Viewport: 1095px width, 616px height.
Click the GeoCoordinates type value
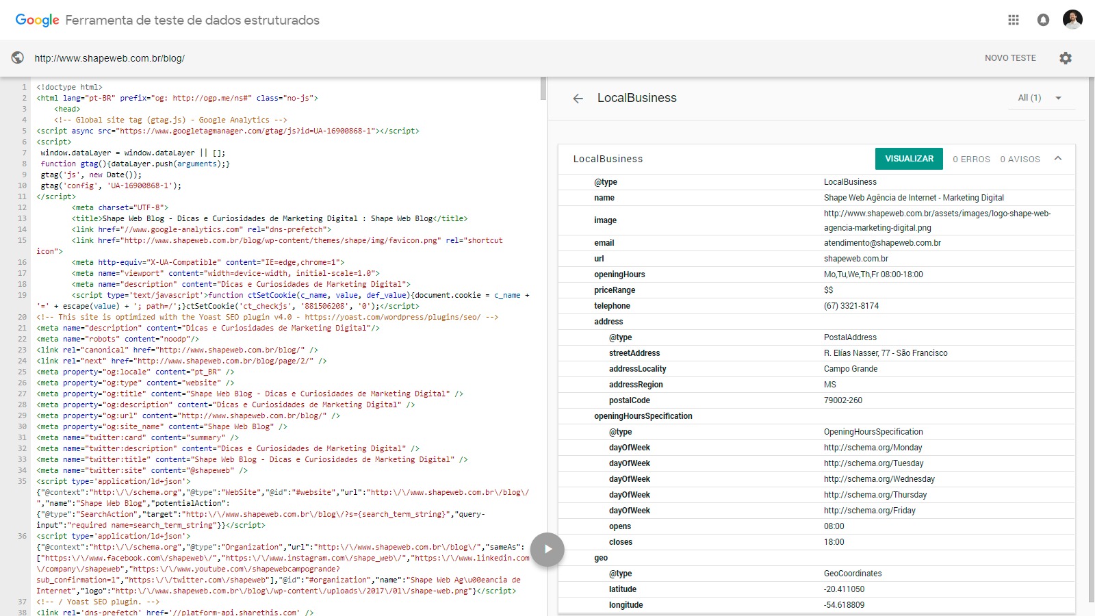point(853,574)
